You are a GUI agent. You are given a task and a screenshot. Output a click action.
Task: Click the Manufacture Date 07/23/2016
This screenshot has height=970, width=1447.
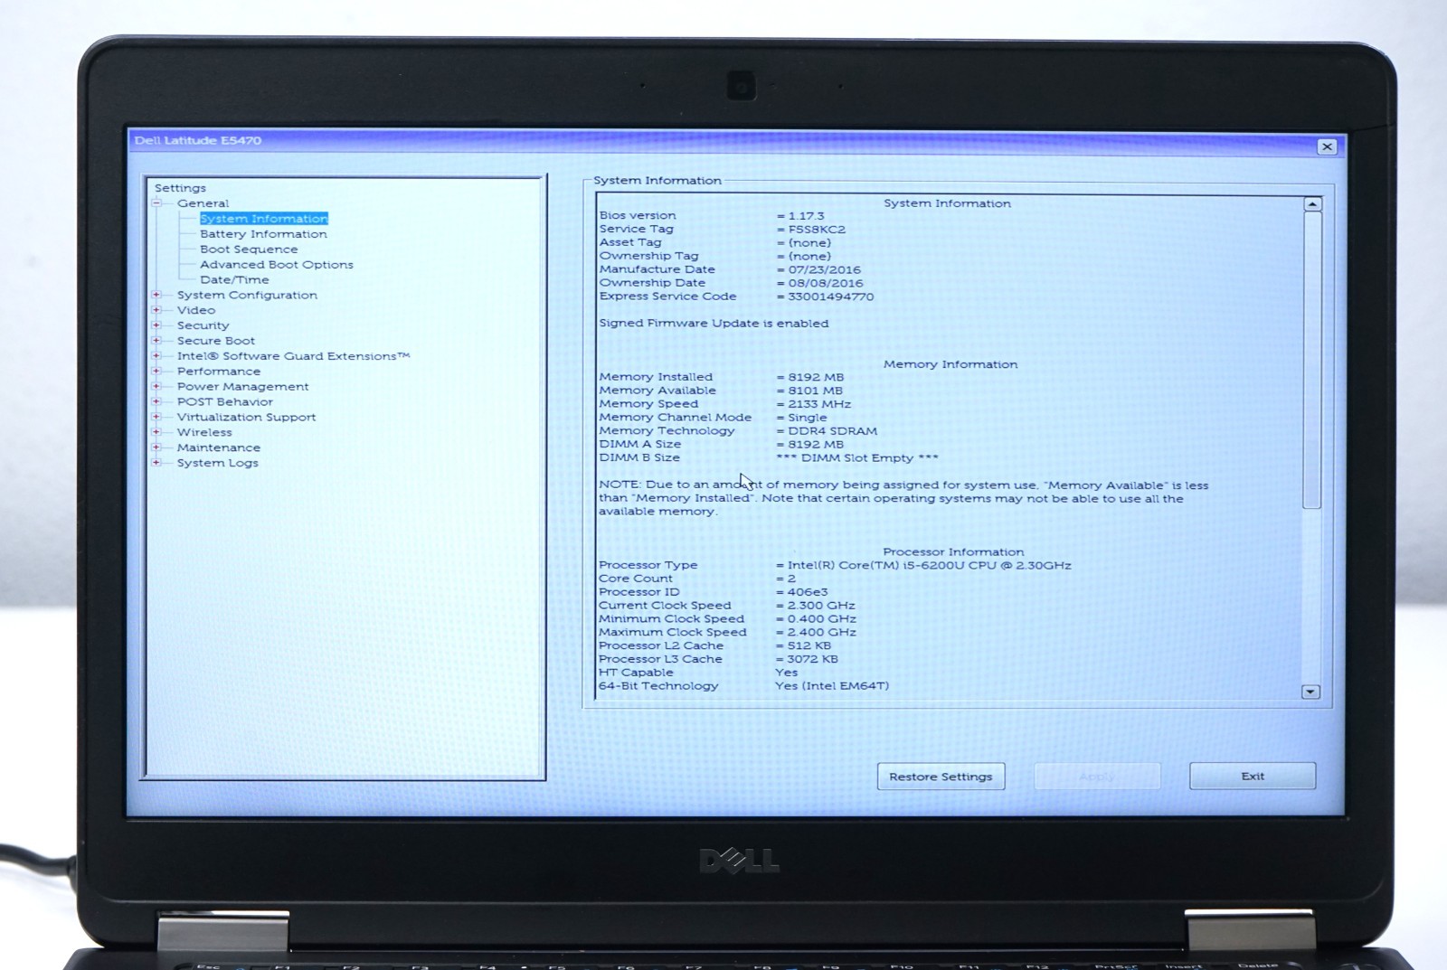824,269
